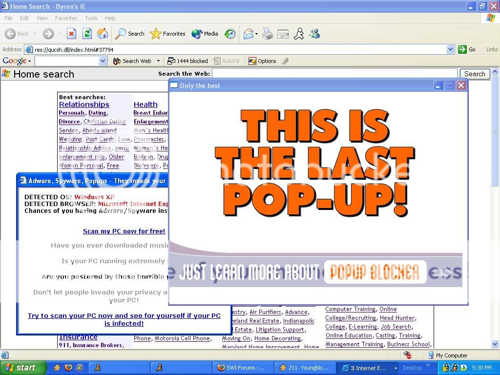500x375 pixels.
Task: Stop the page loading with the red X icon
Action: pos(71,34)
